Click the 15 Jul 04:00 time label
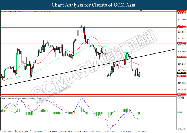187x133 pixels. (140, 132)
